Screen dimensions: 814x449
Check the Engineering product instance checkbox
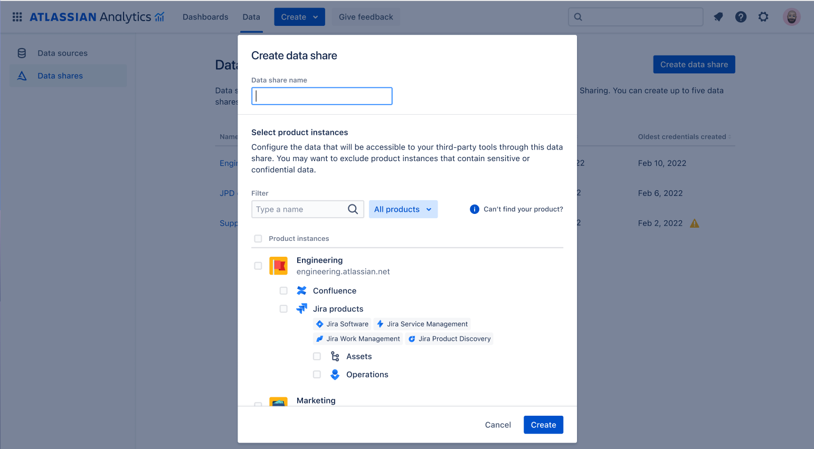(258, 266)
